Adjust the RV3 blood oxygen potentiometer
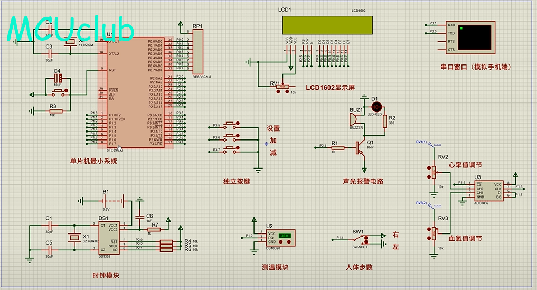The image size is (537, 290). pyautogui.click(x=433, y=232)
